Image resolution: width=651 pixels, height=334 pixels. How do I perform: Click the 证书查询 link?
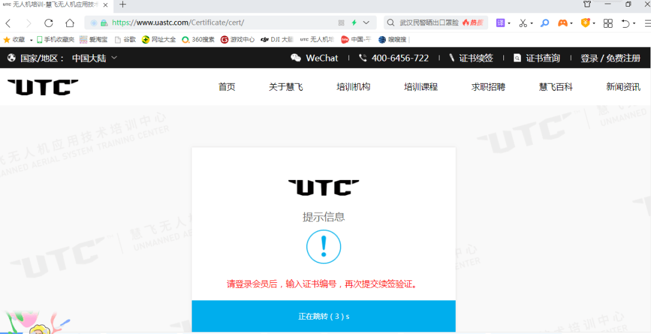(537, 58)
